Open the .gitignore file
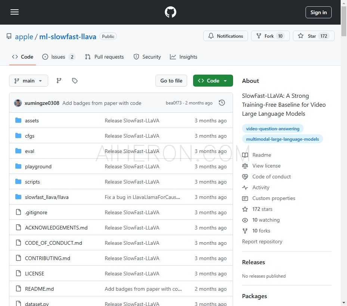The image size is (347, 306). pyautogui.click(x=36, y=212)
